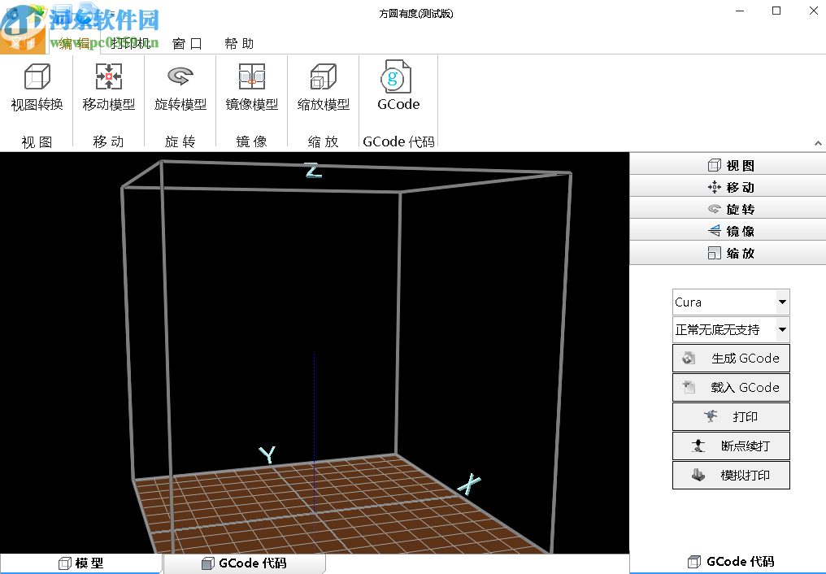Open the 正常无底无支持 print mode dropdown
The height and width of the screenshot is (574, 826).
click(x=730, y=329)
